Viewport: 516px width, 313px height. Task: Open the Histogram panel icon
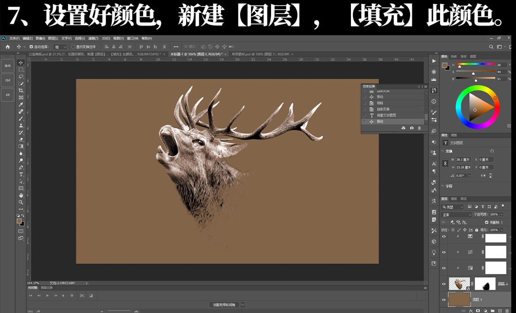tap(434, 79)
